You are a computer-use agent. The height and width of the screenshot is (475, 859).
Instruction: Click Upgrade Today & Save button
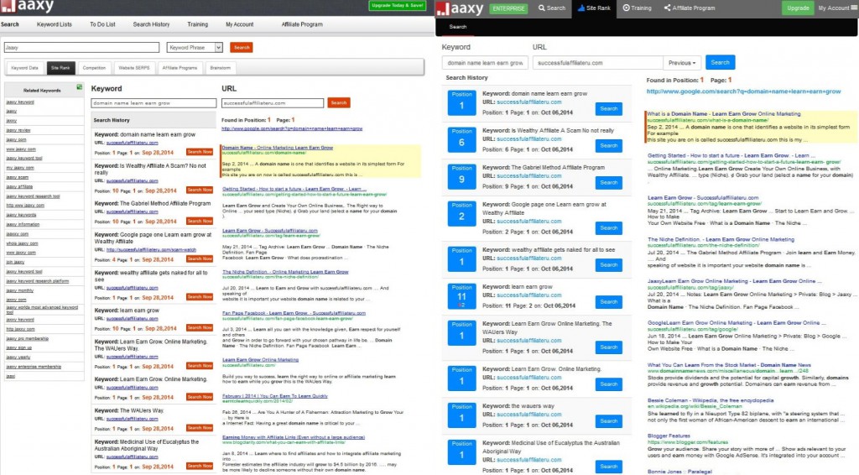[397, 6]
